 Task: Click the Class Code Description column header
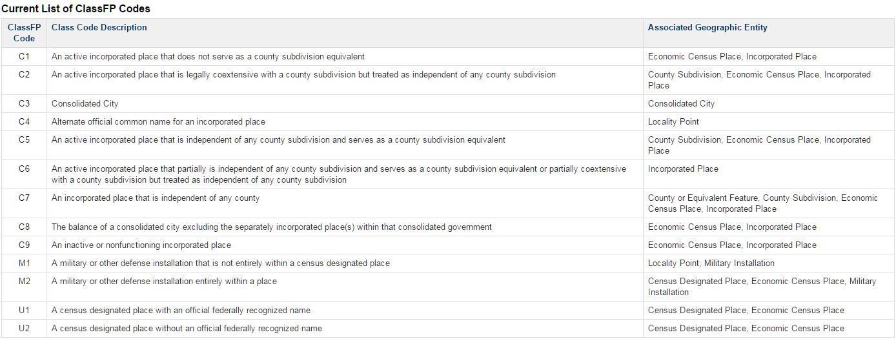(99, 28)
